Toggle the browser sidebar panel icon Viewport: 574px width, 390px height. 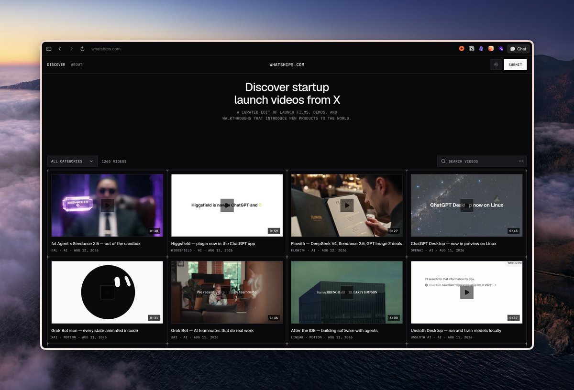tap(49, 49)
